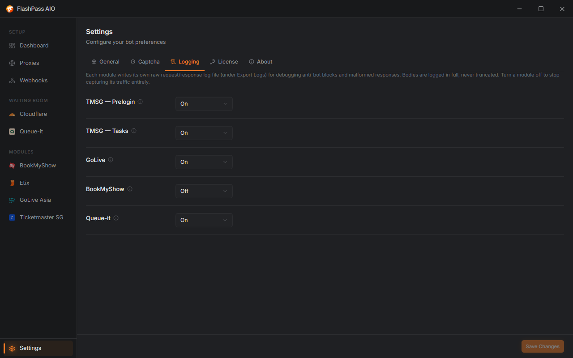The height and width of the screenshot is (358, 573).
Task: Click the Queue-it sidebar icon
Action: click(x=12, y=132)
